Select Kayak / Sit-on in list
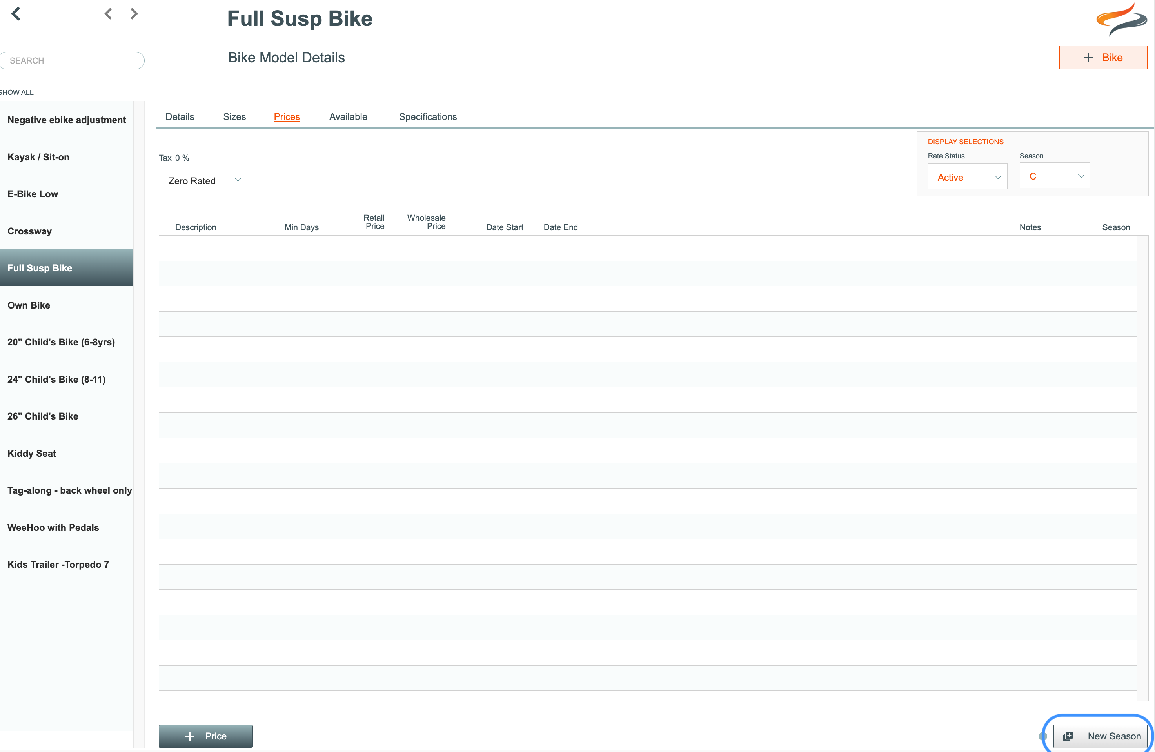This screenshot has height=752, width=1155. (x=67, y=157)
